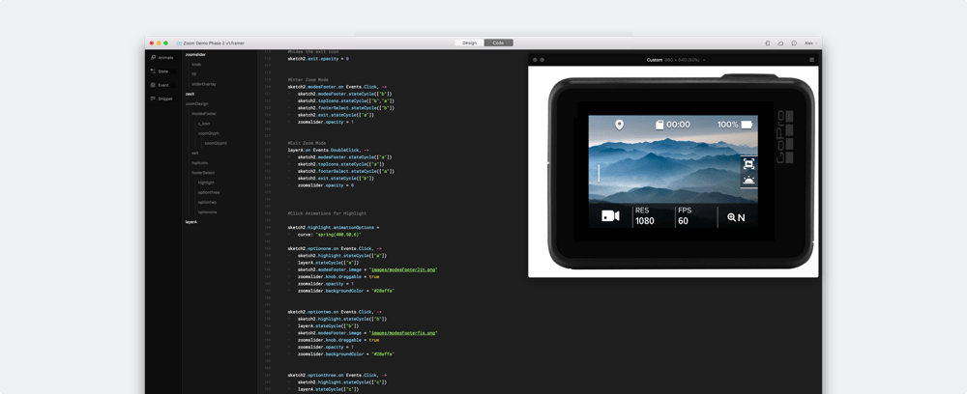
Task: Click the '#Exit Zoom Mode' comment line
Action: 307,143
